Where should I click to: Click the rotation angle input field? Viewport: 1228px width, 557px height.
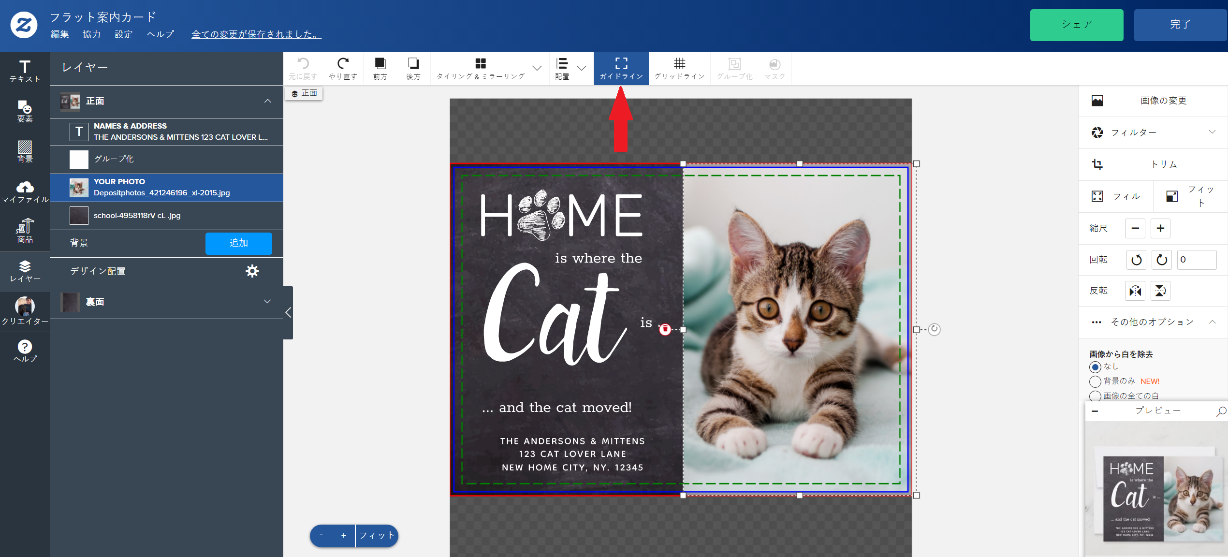click(1197, 260)
